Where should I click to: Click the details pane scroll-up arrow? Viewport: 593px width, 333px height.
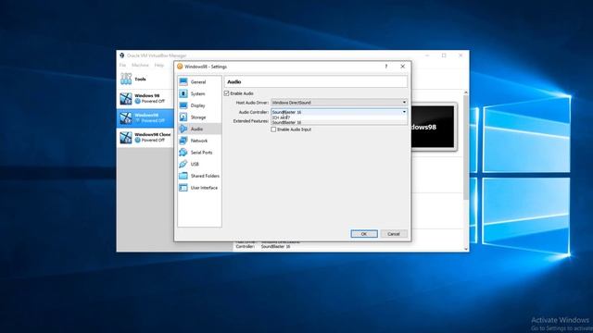(x=466, y=92)
